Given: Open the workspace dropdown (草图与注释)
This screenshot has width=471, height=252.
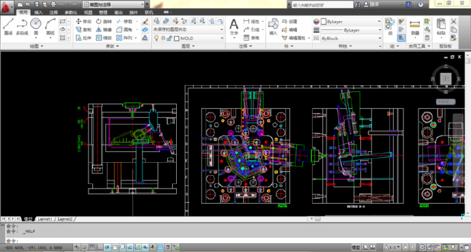Looking at the screenshot, I should (x=113, y=5).
